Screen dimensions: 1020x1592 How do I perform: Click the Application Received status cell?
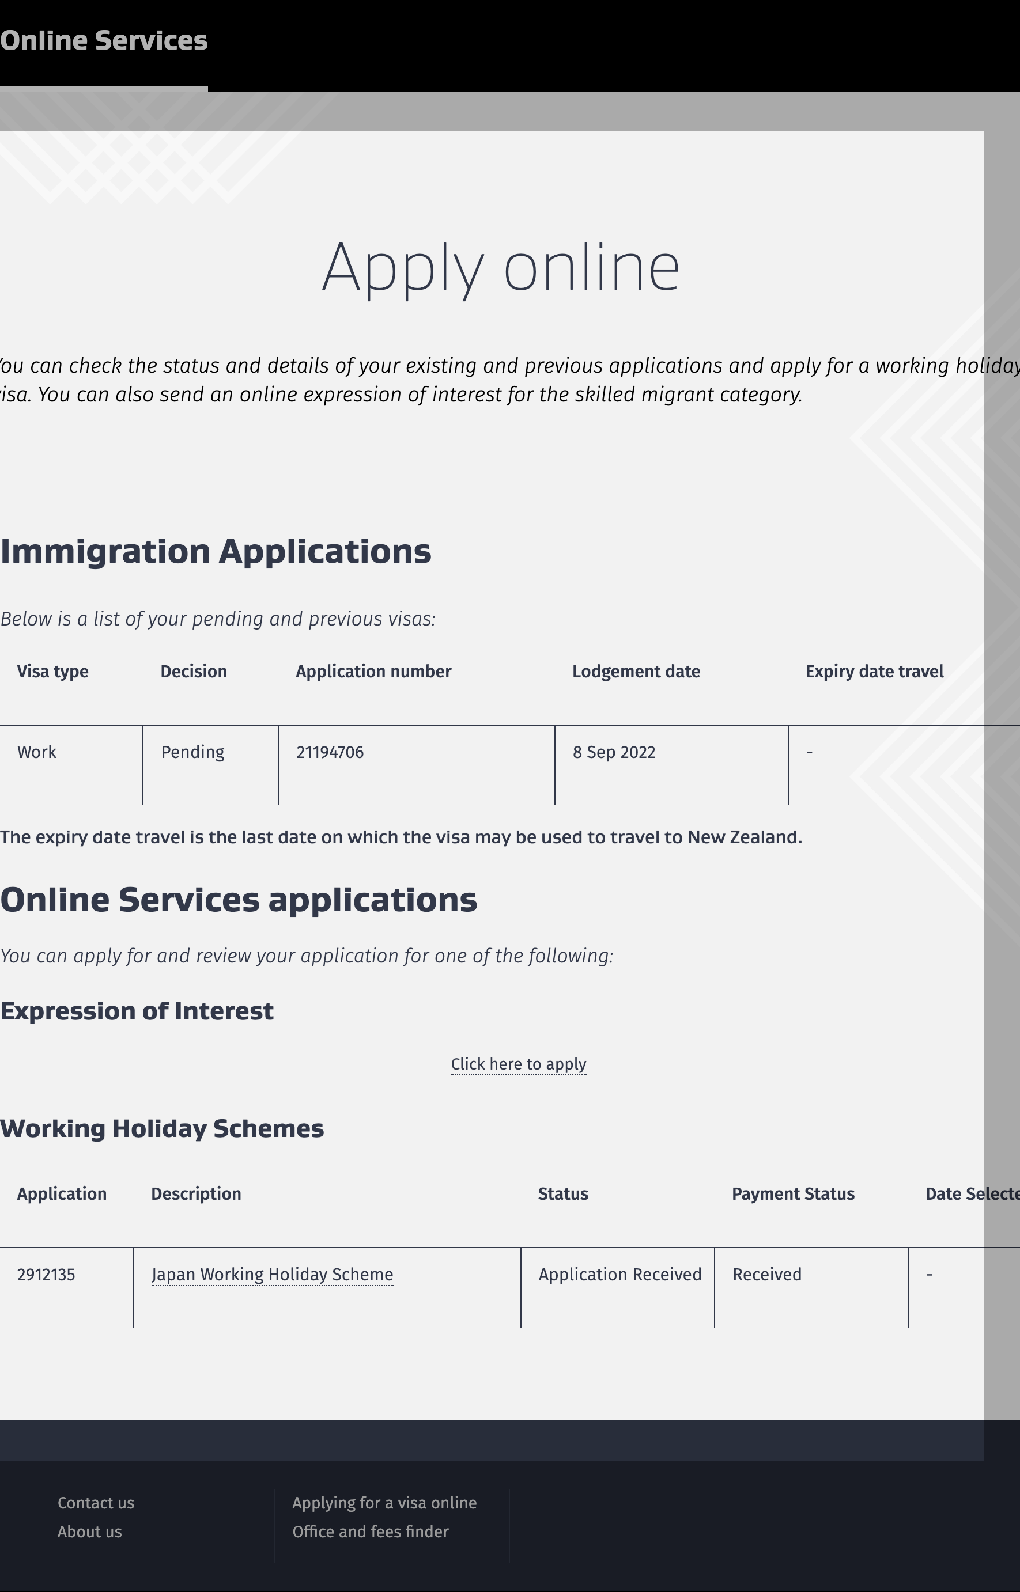619,1274
